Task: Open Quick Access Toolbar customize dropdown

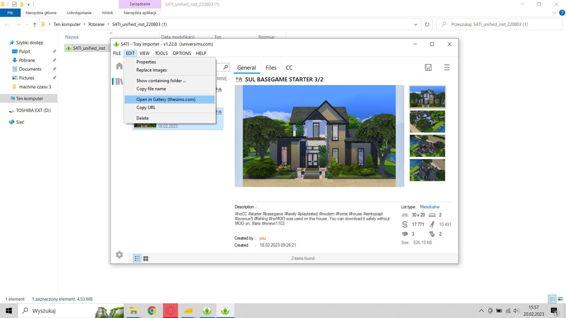Action: coord(28,4)
